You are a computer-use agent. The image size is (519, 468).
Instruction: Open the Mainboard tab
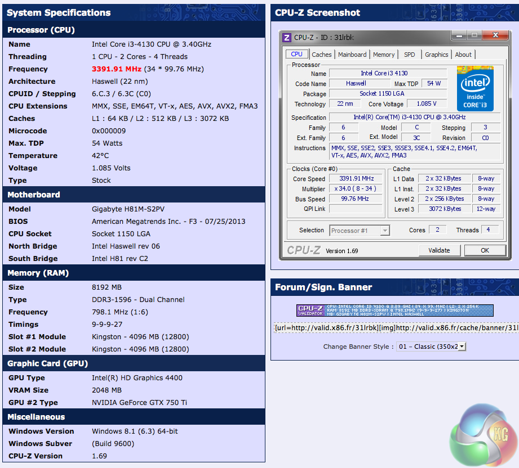click(x=352, y=55)
